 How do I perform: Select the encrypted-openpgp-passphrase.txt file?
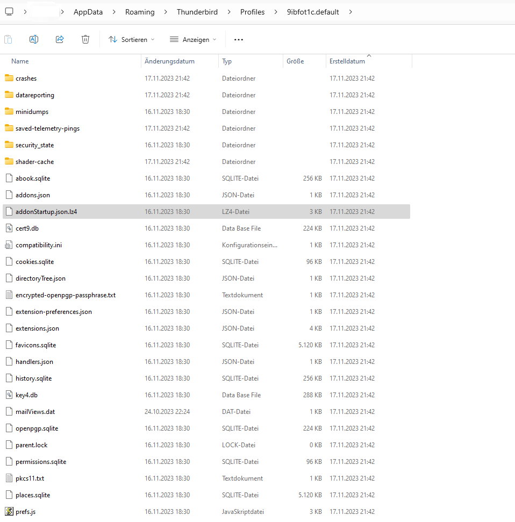(66, 295)
